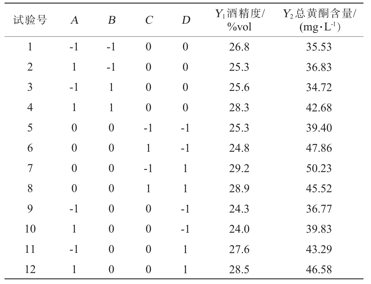Select the cell with value 50.23
The width and height of the screenshot is (371, 284).
point(319,168)
